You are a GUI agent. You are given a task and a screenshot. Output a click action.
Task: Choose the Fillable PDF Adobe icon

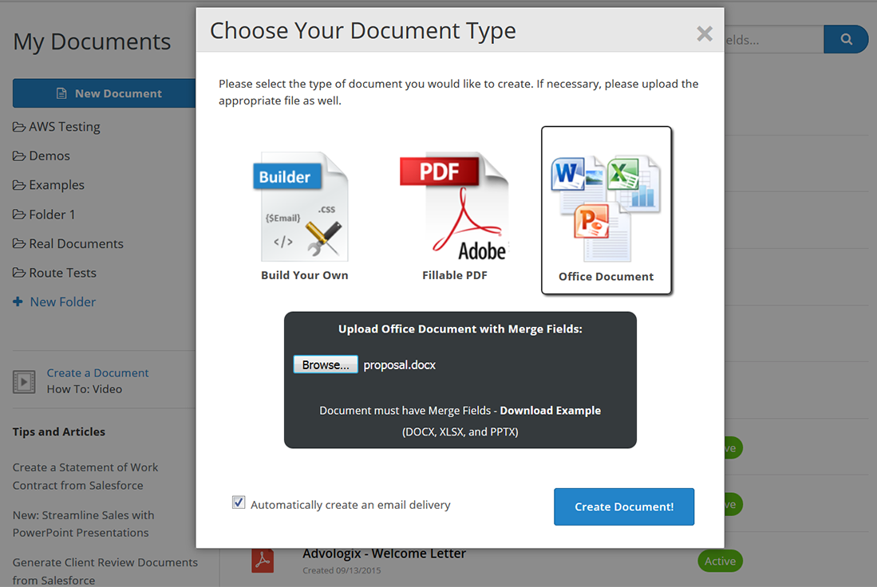click(x=454, y=207)
